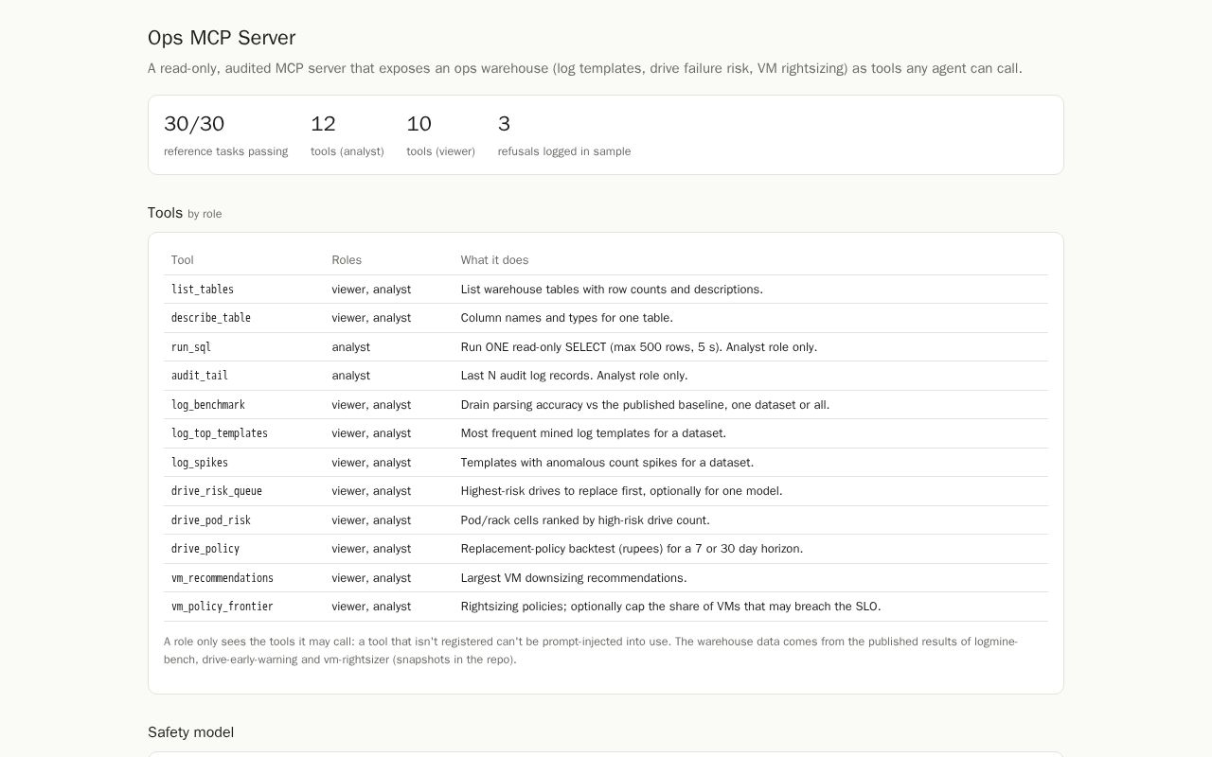
Task: Click the subtitle describing the audited MCP server
Action: coord(585,68)
